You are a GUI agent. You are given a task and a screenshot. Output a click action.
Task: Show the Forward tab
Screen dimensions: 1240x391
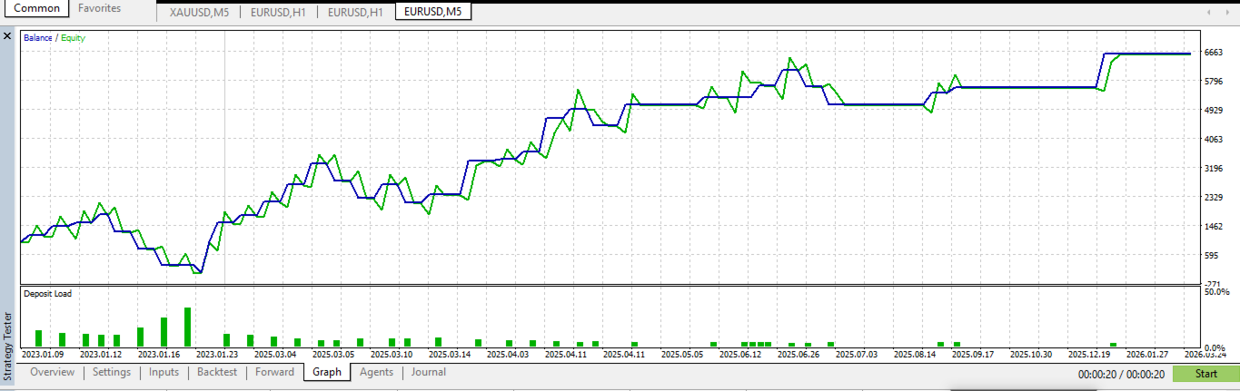click(274, 372)
